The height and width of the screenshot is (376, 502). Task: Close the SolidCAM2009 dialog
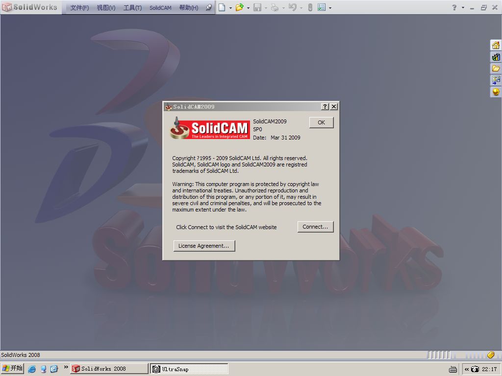pos(333,106)
